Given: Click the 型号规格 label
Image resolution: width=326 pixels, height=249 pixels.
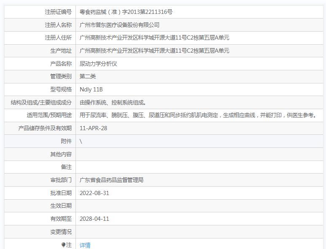Looking at the screenshot, I should coord(61,89).
